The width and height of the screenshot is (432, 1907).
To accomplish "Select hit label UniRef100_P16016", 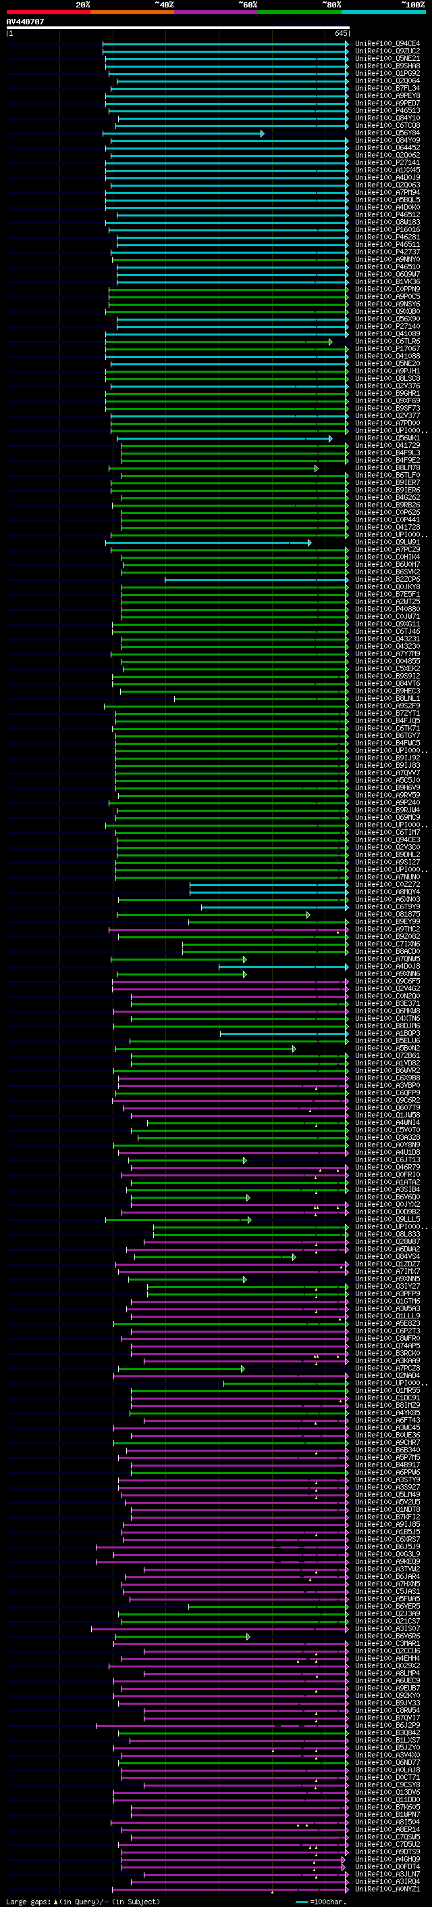I will (387, 229).
